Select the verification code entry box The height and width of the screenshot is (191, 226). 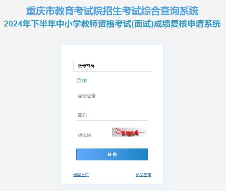(94, 135)
